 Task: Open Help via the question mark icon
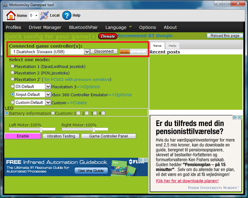tap(67, 15)
